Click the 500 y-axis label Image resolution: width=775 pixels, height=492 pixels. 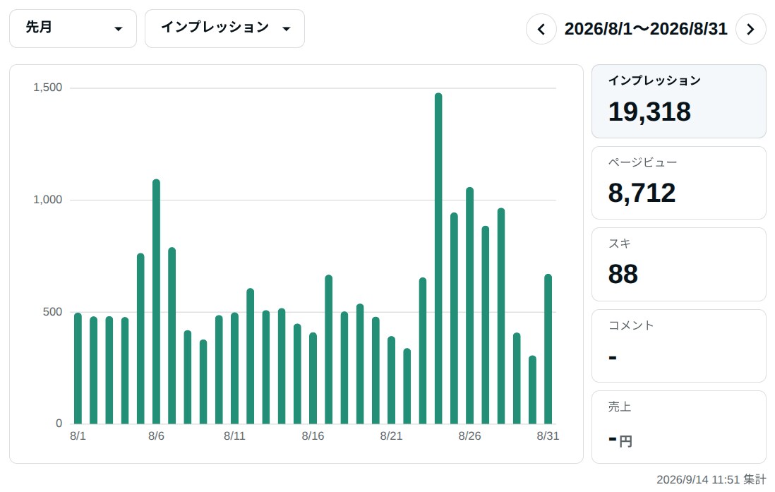(52, 312)
